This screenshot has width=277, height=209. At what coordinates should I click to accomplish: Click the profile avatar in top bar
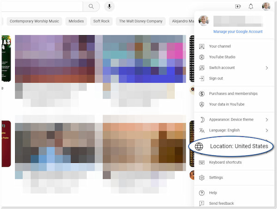coord(266,6)
